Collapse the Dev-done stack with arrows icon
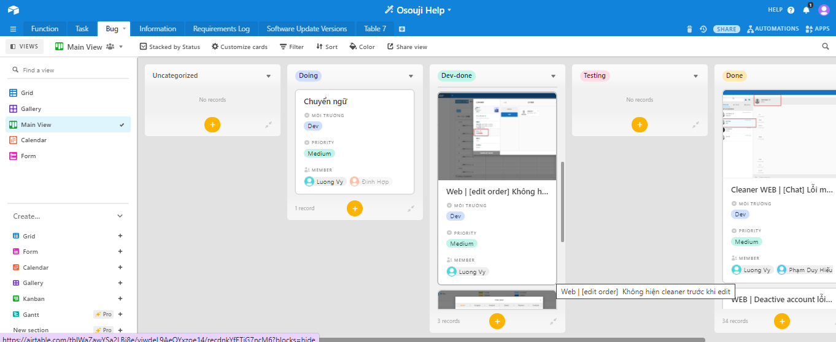The width and height of the screenshot is (836, 342). point(553,321)
